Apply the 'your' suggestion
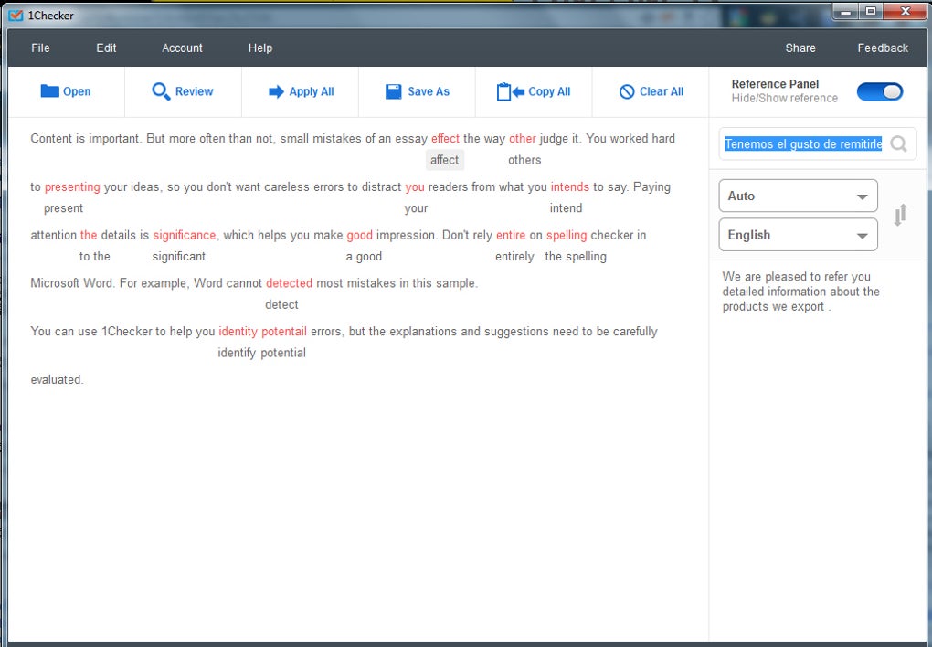 pos(416,208)
